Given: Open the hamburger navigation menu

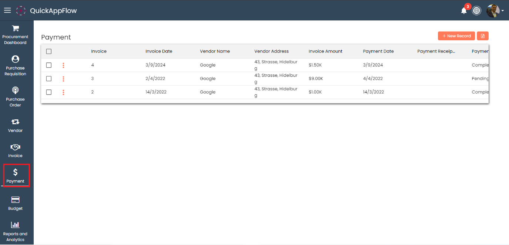Looking at the screenshot, I should click(x=7, y=10).
